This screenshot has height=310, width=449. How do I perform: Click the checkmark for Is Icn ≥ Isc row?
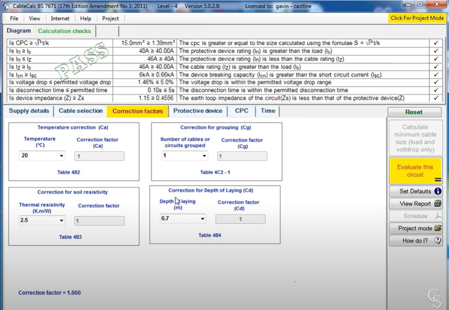pyautogui.click(x=436, y=75)
